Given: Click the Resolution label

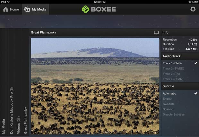Looking at the screenshot, I should coord(170,40).
